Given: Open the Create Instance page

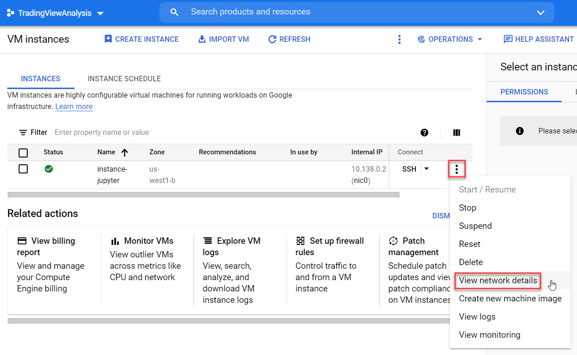Looking at the screenshot, I should pyautogui.click(x=141, y=39).
